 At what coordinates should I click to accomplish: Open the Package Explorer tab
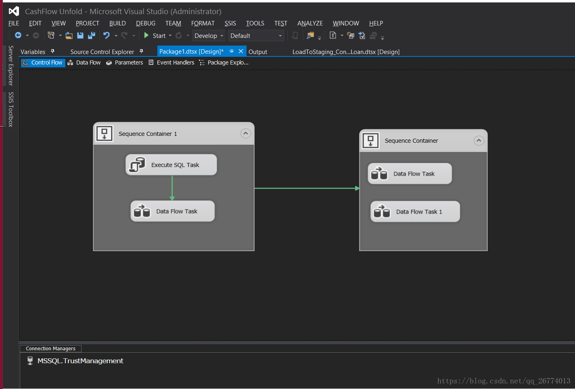point(224,62)
